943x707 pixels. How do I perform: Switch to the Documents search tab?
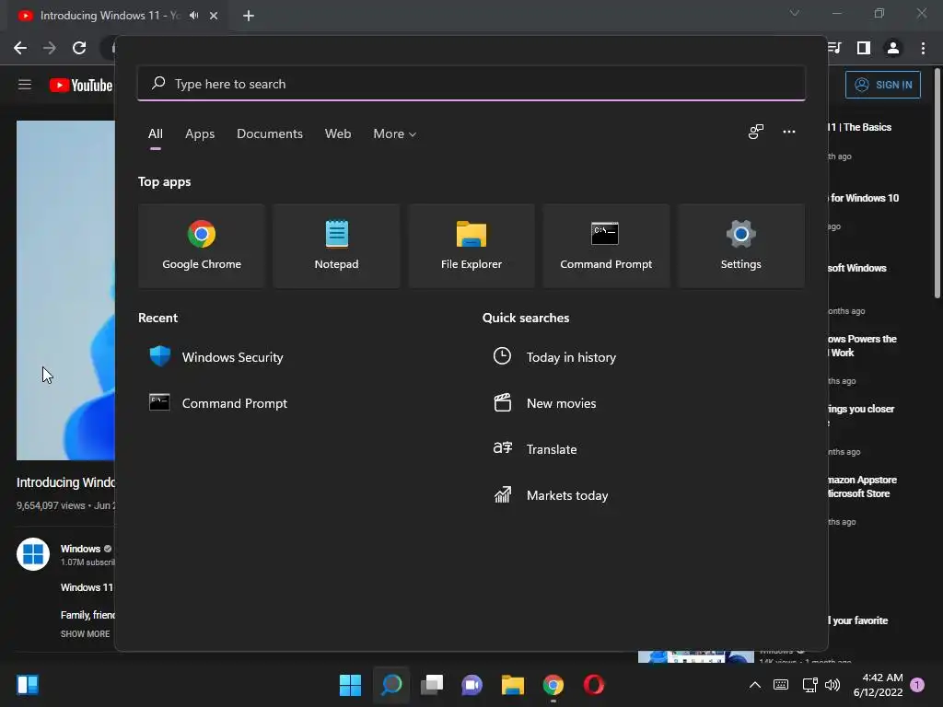point(270,134)
